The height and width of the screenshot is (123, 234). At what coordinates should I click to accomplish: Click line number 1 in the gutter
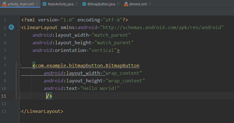(x=5, y=20)
